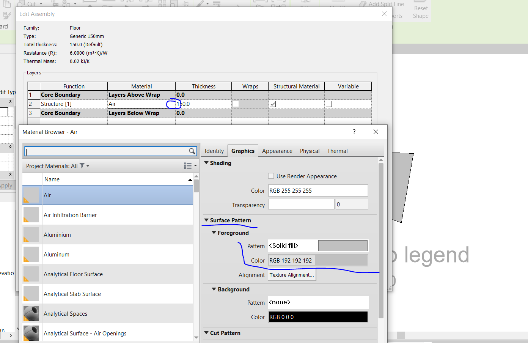
Task: Select the Aluminium material
Action: coord(108,234)
